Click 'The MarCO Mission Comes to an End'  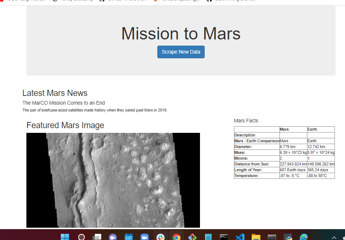tap(64, 103)
